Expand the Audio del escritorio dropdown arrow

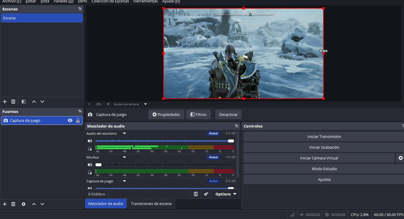click(124, 133)
